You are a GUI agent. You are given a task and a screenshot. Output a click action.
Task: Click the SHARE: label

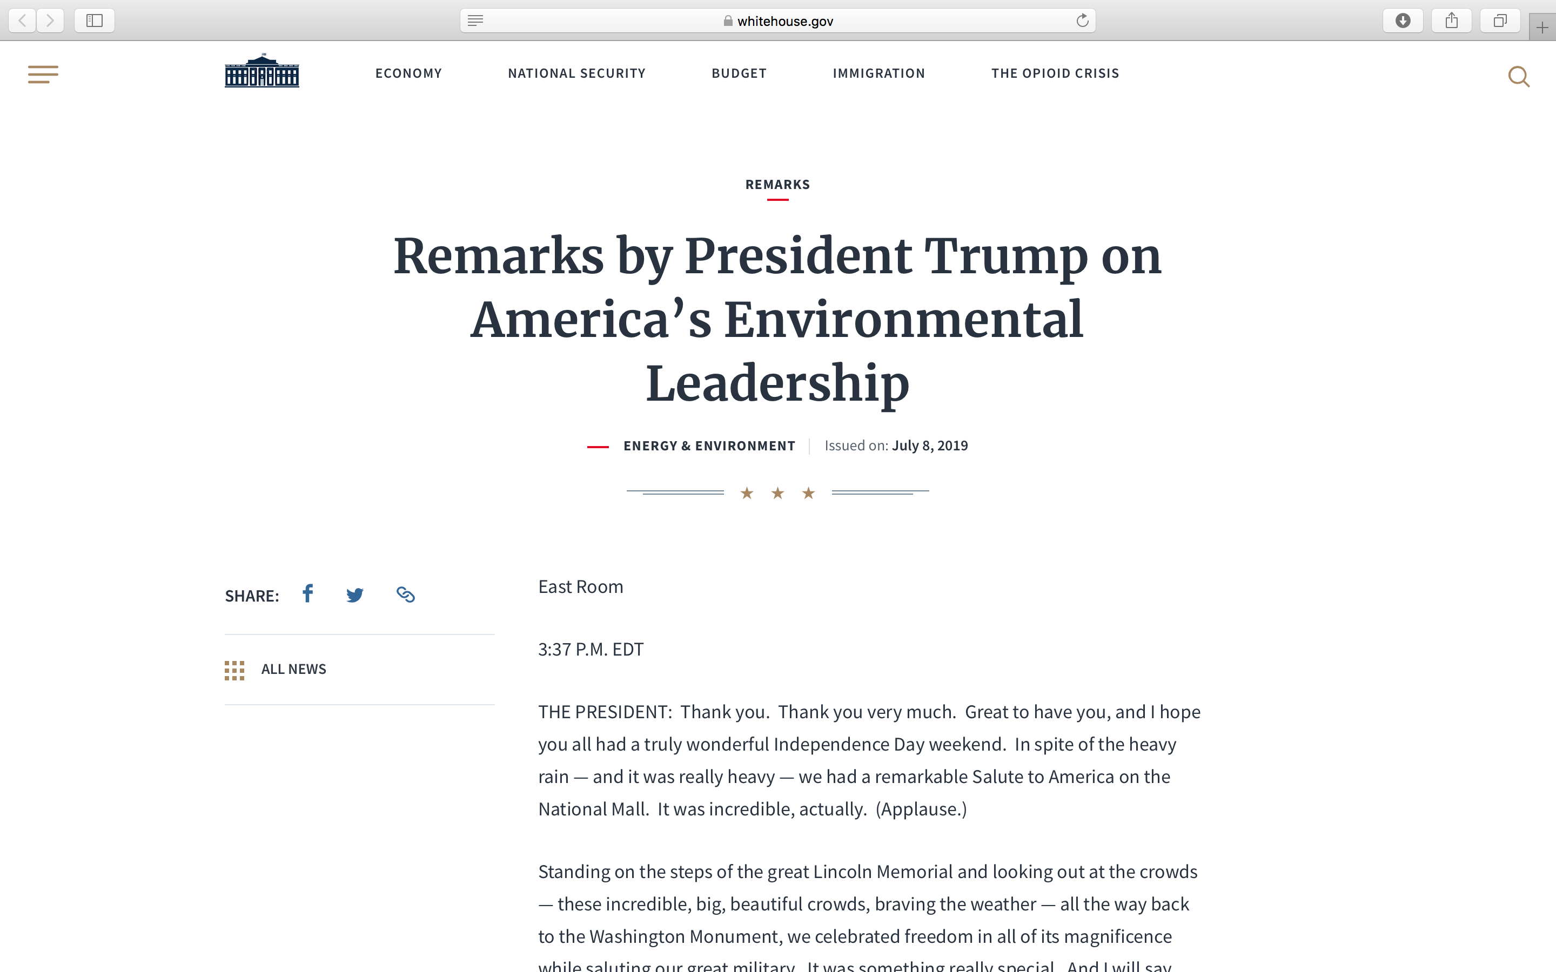click(x=252, y=596)
